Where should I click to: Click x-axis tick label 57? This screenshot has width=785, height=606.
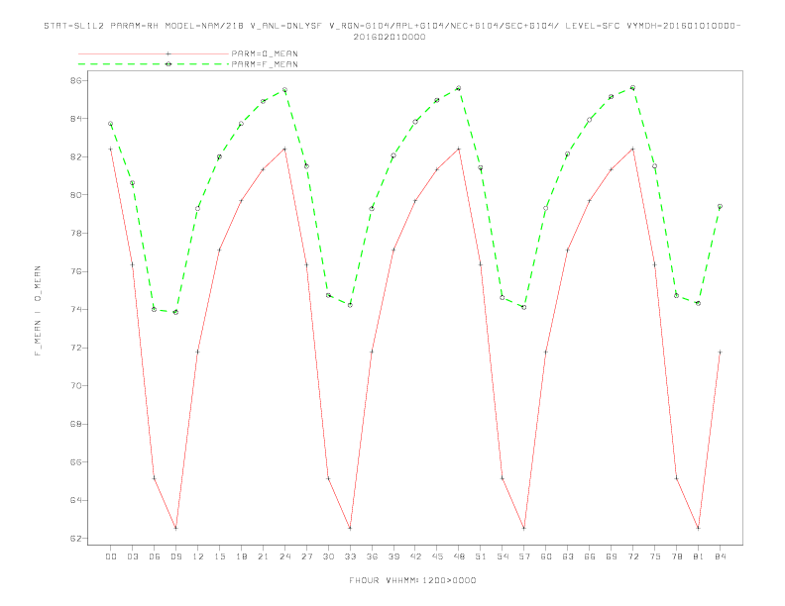click(x=524, y=556)
